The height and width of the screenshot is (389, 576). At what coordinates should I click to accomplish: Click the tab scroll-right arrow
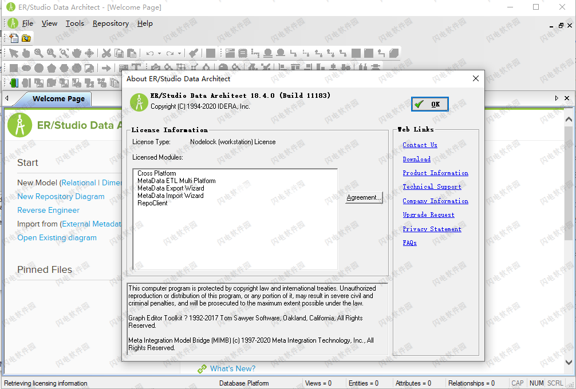tap(557, 98)
